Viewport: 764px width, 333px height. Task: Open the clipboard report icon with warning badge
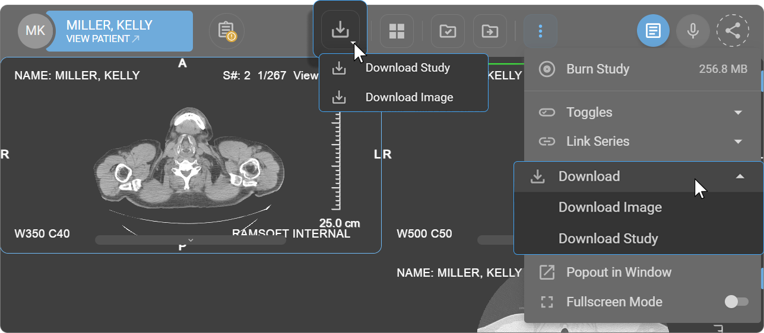click(x=227, y=31)
